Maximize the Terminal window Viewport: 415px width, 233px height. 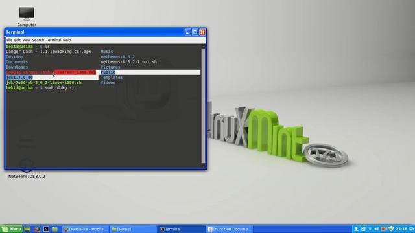click(195, 32)
